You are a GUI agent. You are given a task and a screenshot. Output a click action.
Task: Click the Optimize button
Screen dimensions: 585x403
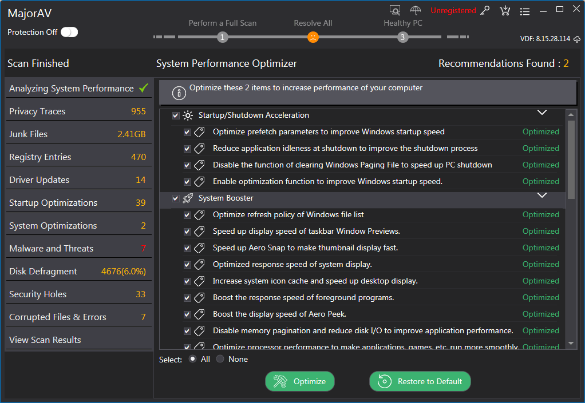pyautogui.click(x=299, y=381)
